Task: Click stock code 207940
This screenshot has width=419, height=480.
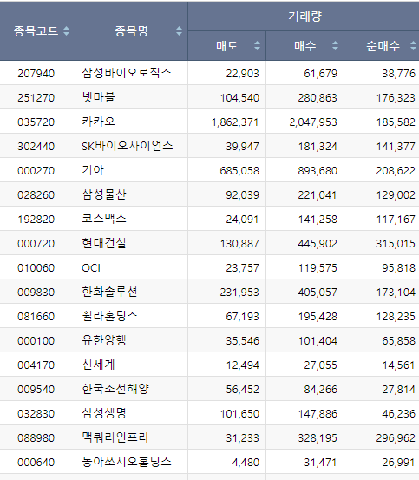Action: click(36, 74)
